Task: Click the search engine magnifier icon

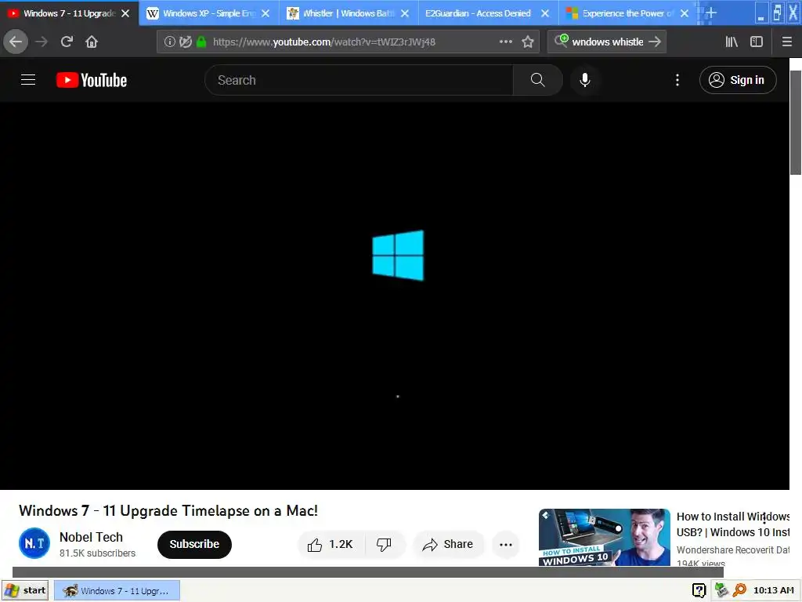Action: pos(561,41)
